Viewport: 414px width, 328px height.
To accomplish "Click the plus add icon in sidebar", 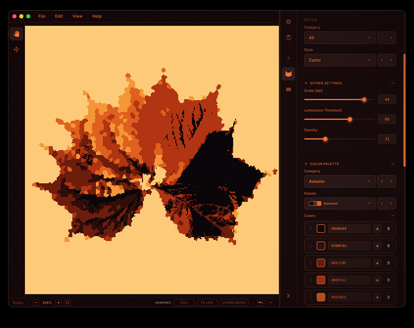I will tap(289, 58).
